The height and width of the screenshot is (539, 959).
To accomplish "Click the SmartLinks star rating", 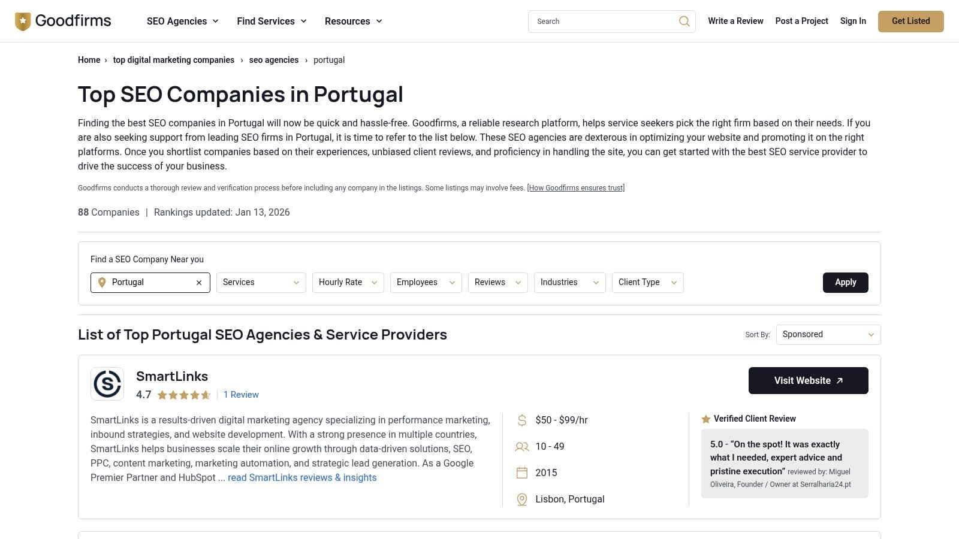I will coord(184,395).
